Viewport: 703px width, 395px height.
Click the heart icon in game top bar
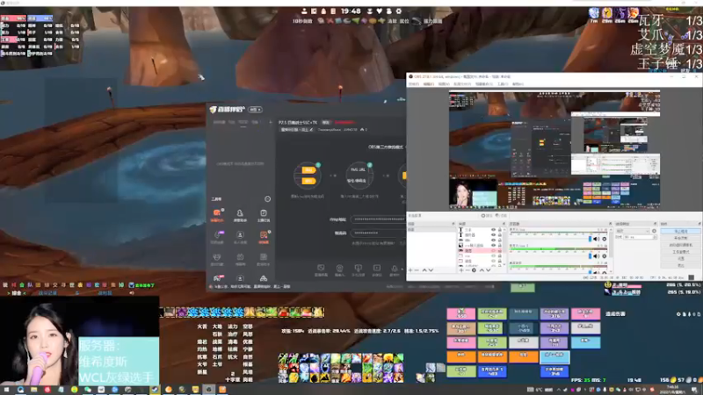pos(380,11)
